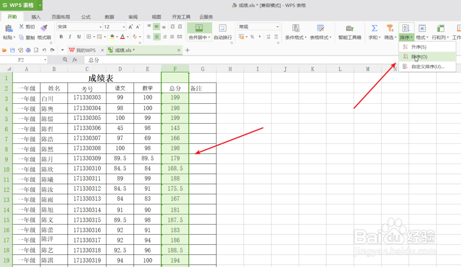Switch to the Data (数据) tab
461x267 pixels.
point(109,17)
